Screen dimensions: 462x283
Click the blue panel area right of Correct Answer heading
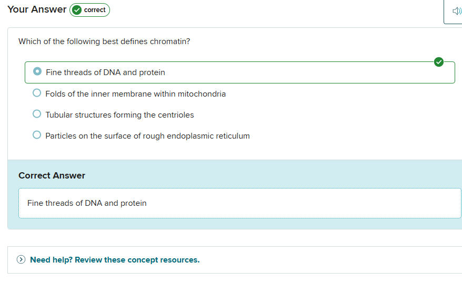point(274,175)
